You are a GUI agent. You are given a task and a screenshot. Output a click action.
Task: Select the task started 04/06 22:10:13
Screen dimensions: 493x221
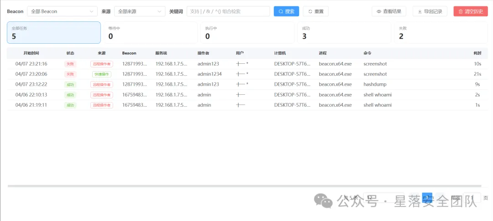pyautogui.click(x=247, y=95)
